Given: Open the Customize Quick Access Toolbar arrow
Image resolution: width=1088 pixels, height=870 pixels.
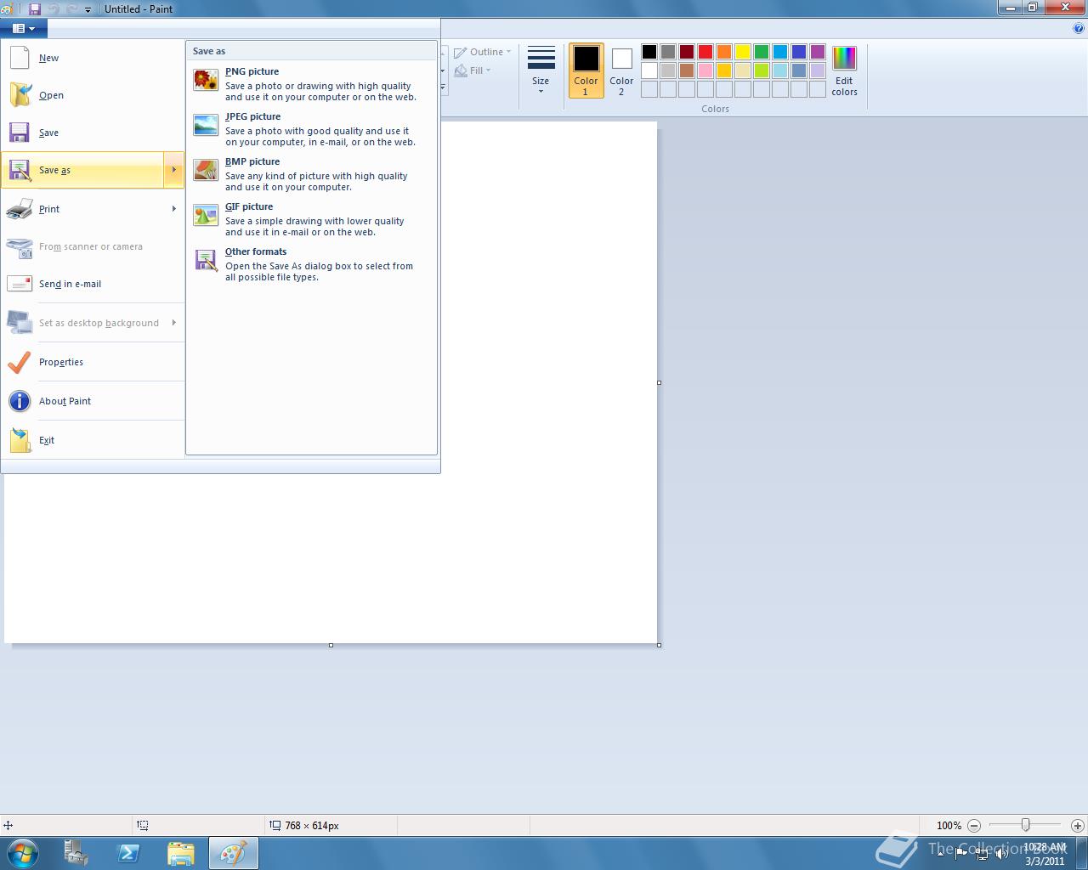Looking at the screenshot, I should pos(88,9).
